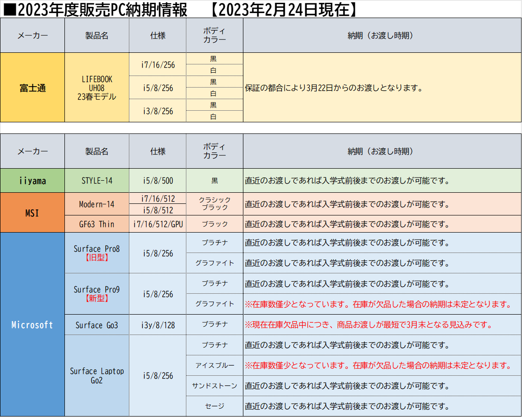Click the i5/8/500 spec cell
Viewport: 522px width, 417px height.
tap(158, 180)
